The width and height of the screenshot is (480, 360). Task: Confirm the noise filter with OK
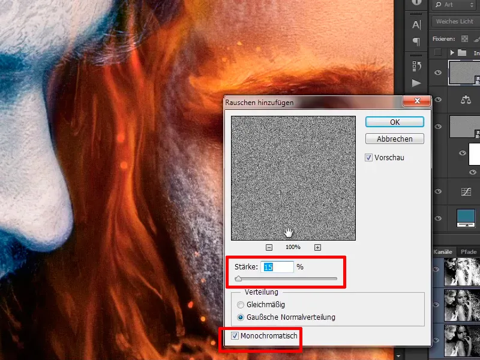395,122
